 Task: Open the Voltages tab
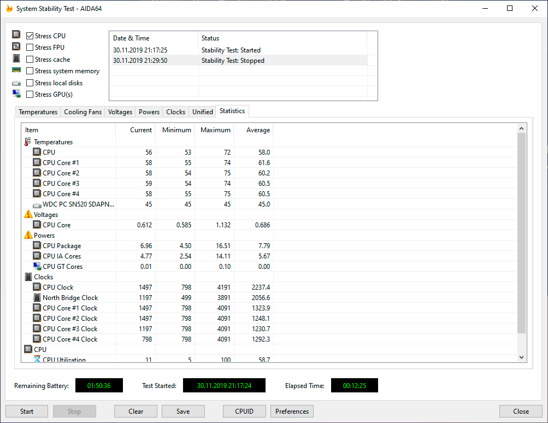120,112
